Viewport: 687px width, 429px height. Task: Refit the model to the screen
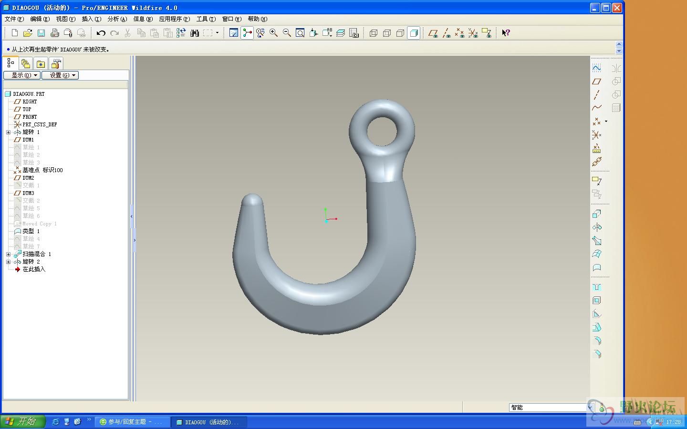[x=300, y=33]
